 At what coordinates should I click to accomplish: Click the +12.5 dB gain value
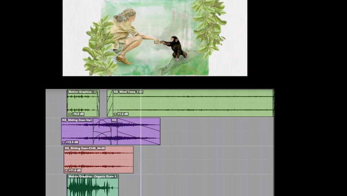pyautogui.click(x=72, y=142)
